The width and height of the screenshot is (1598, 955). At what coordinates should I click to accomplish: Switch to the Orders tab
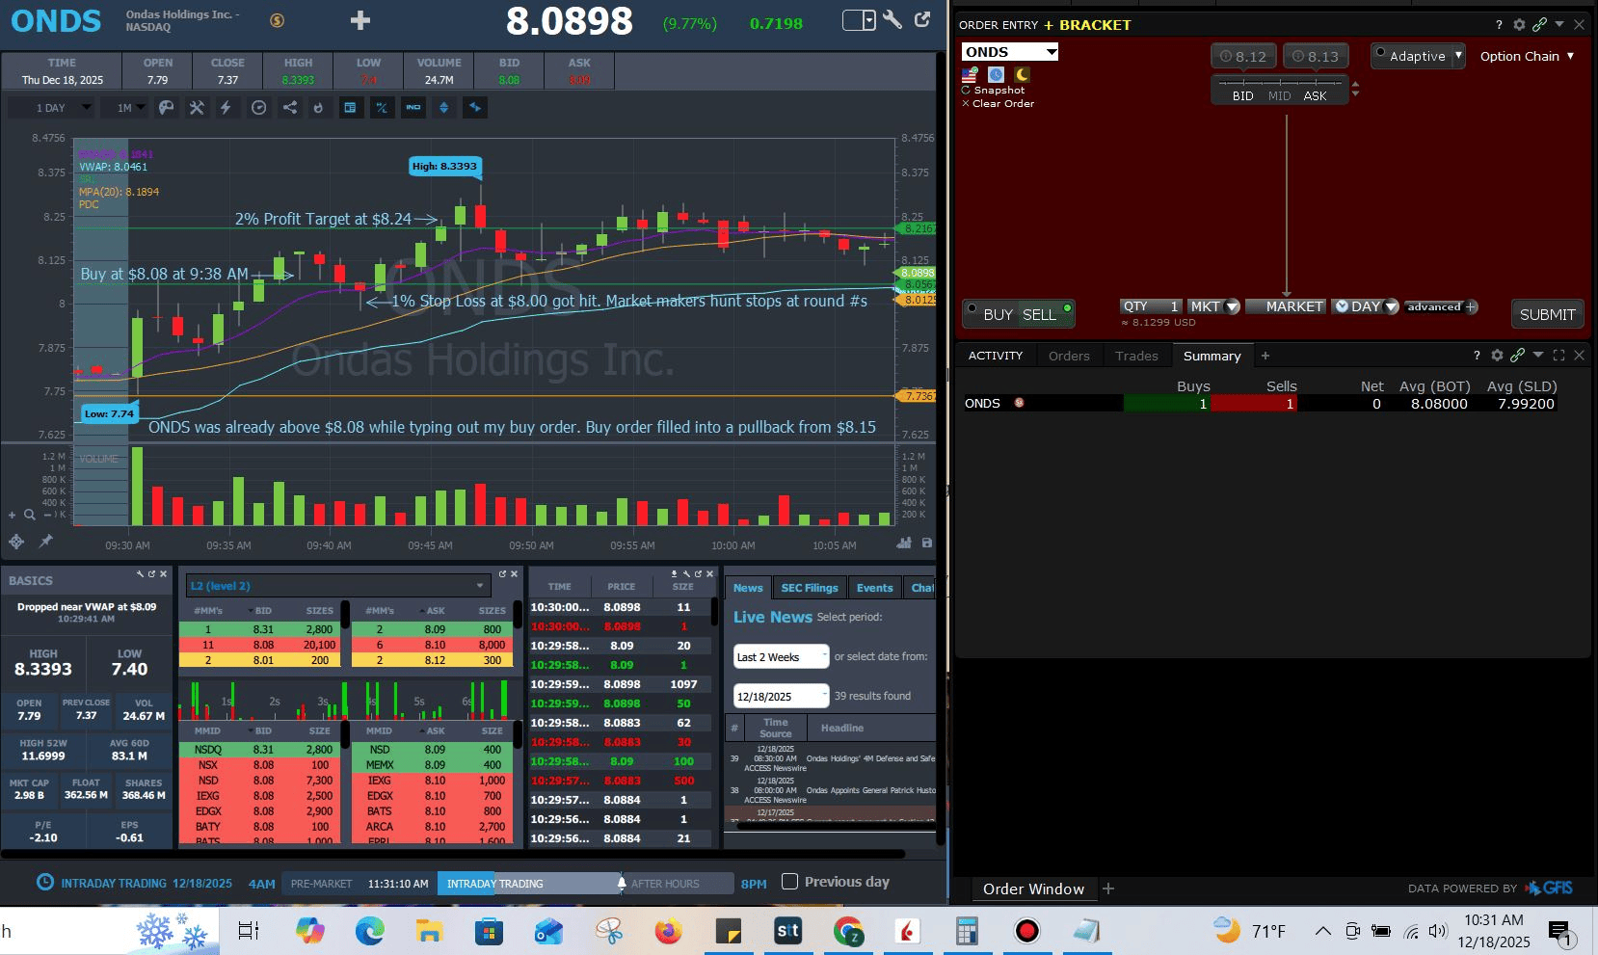click(1069, 356)
